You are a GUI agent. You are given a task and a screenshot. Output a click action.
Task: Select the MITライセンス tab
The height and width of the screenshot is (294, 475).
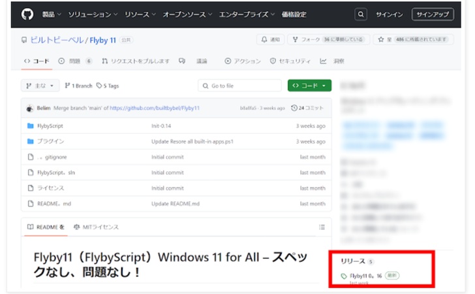[96, 227]
